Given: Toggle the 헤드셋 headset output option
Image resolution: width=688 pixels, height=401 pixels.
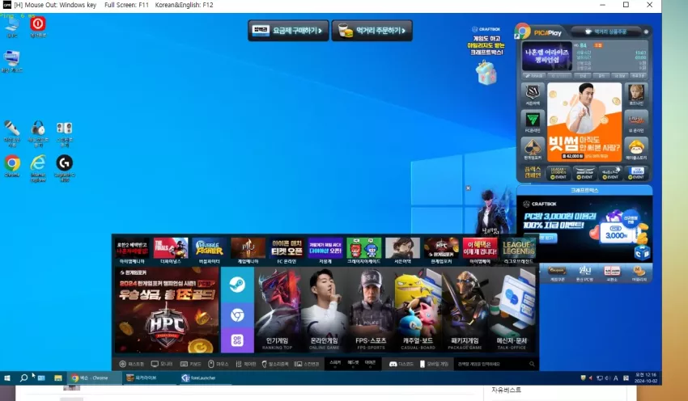Looking at the screenshot, I should tap(353, 364).
